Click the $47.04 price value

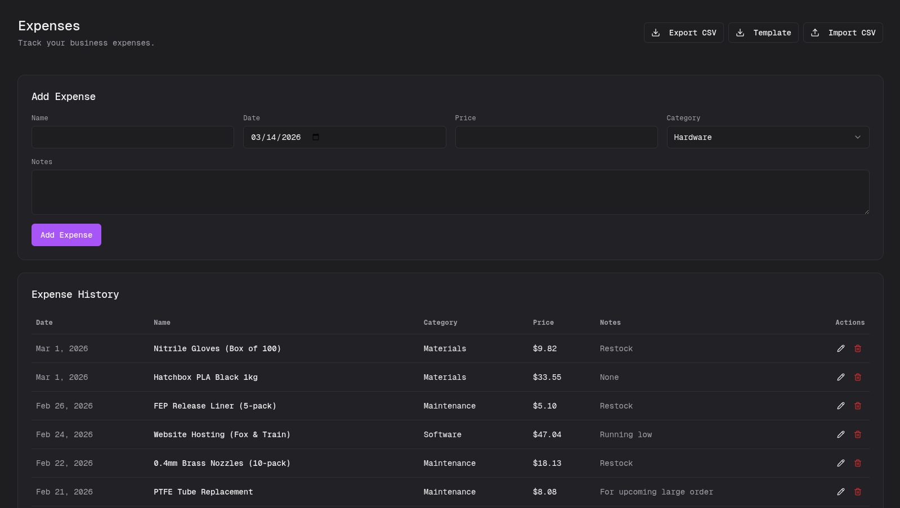point(547,434)
